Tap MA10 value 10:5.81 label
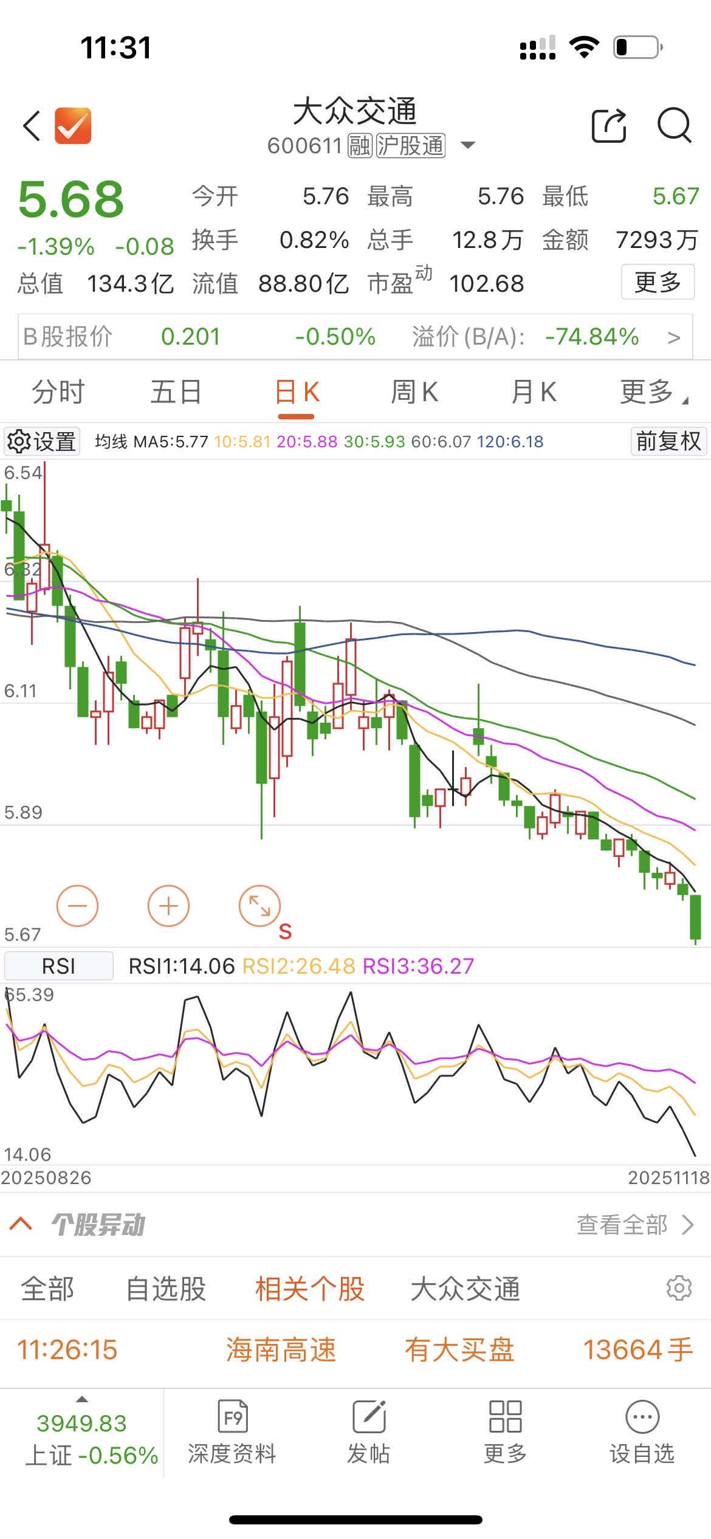This screenshot has width=711, height=1539. pos(242,441)
